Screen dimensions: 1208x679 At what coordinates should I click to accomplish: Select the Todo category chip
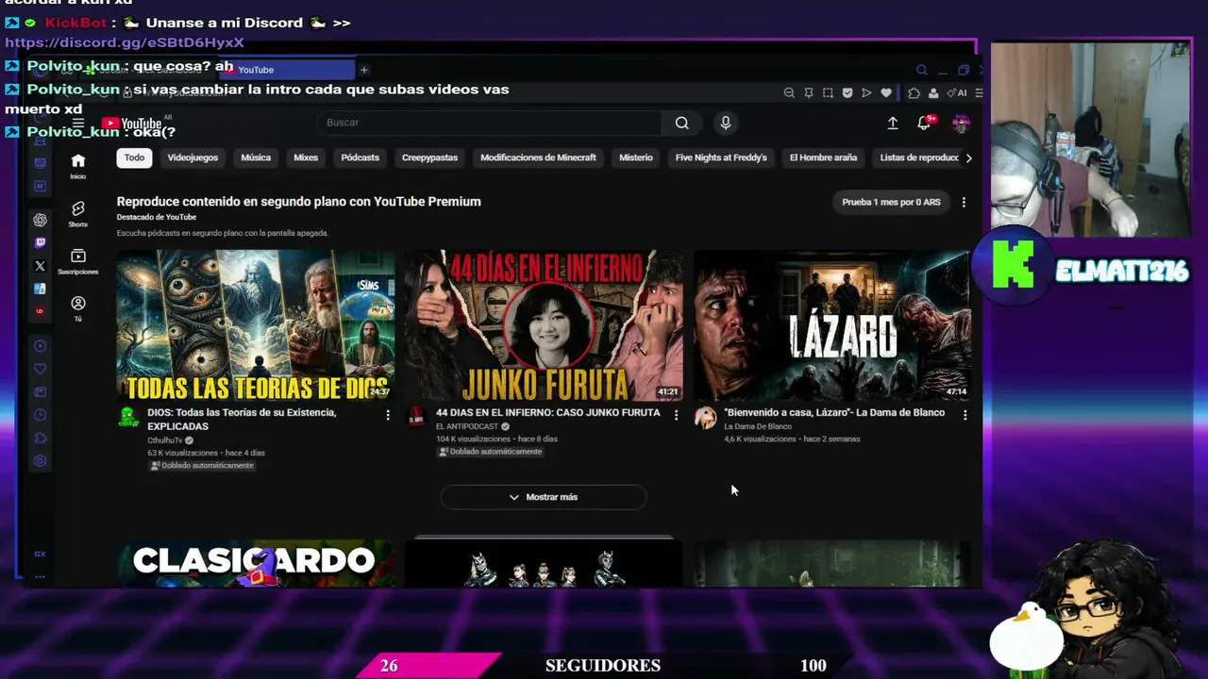tap(134, 157)
